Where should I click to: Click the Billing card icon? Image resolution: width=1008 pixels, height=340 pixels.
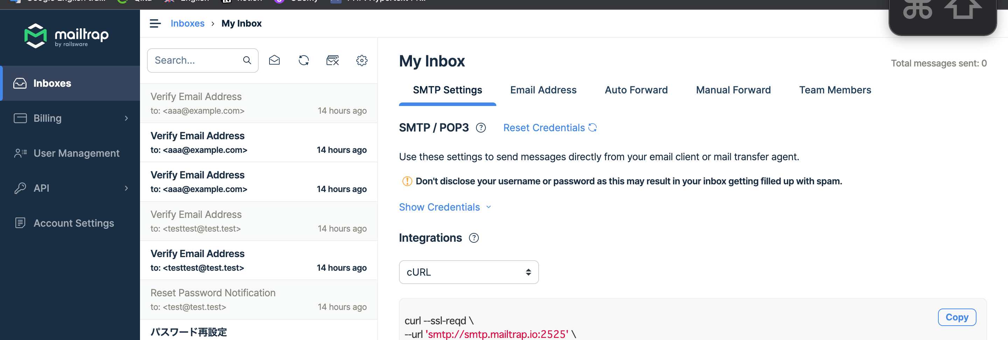click(20, 118)
